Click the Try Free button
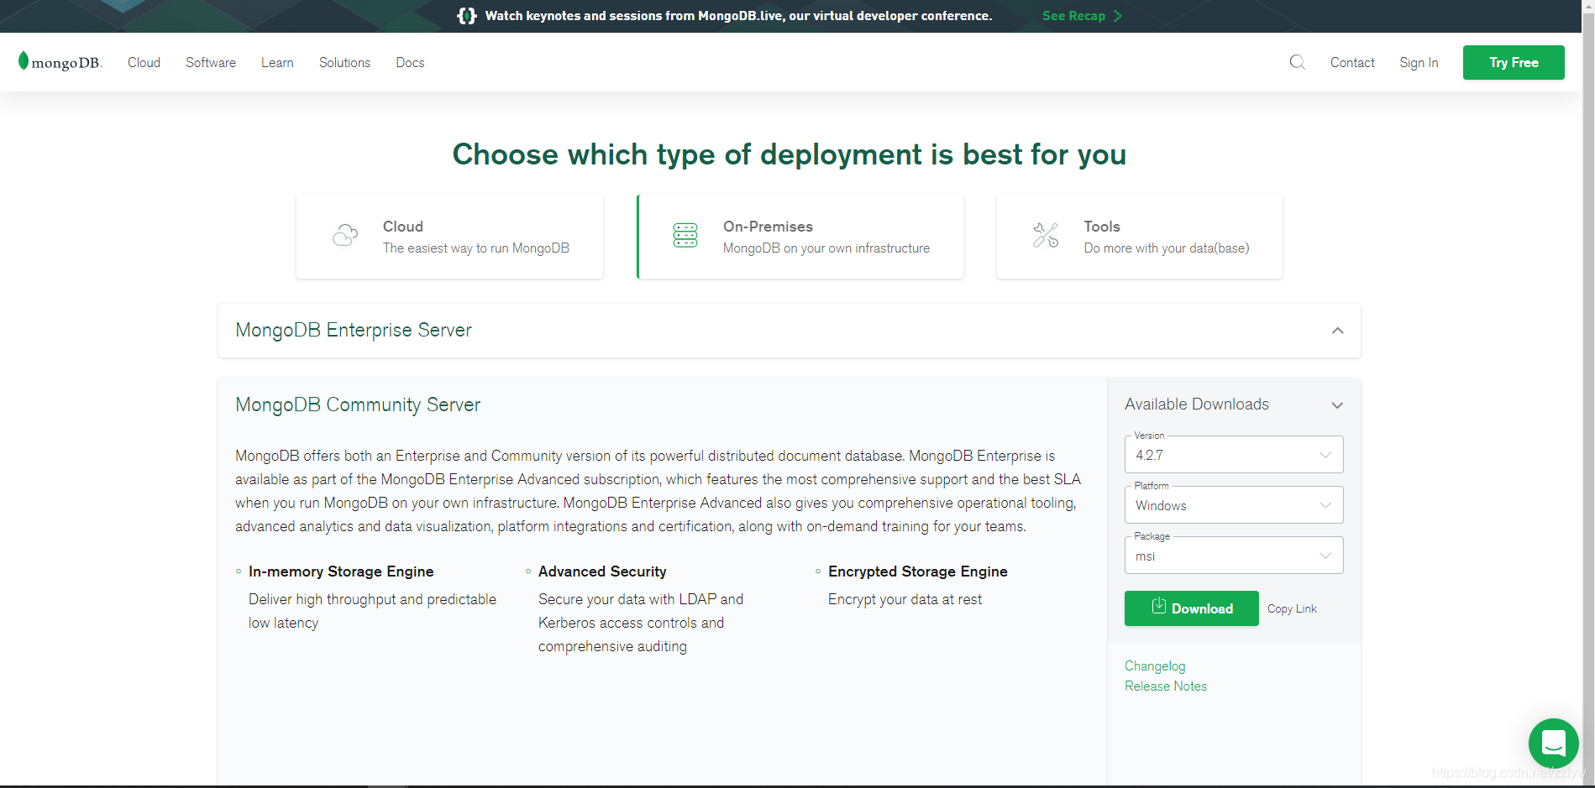The image size is (1595, 788). pos(1514,62)
